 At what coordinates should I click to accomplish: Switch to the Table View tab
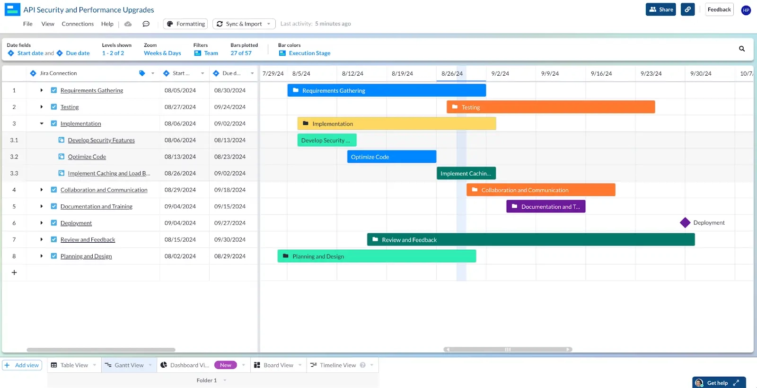(74, 365)
